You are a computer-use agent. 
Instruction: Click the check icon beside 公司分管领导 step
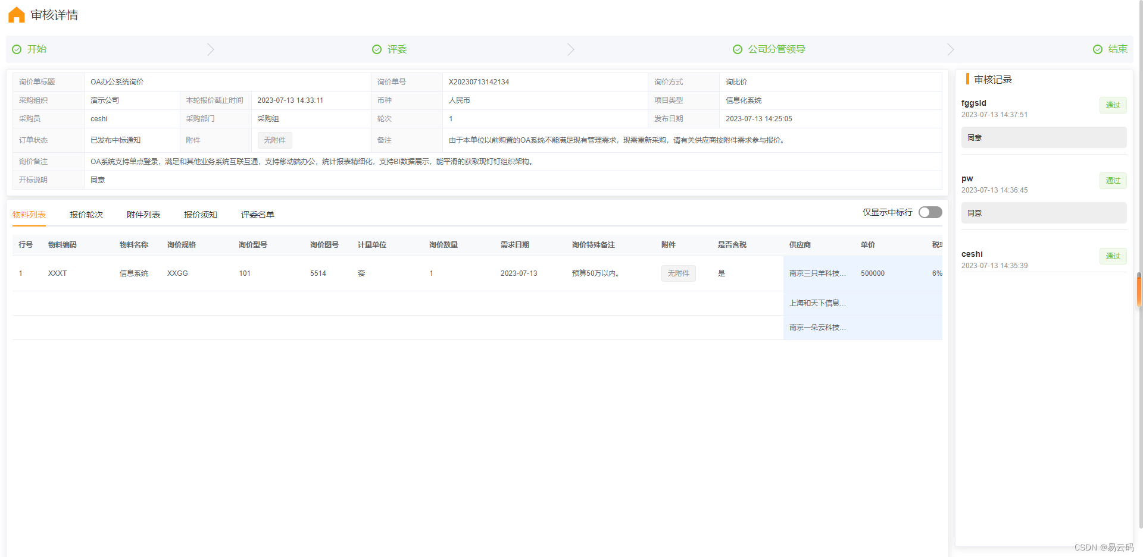738,49
